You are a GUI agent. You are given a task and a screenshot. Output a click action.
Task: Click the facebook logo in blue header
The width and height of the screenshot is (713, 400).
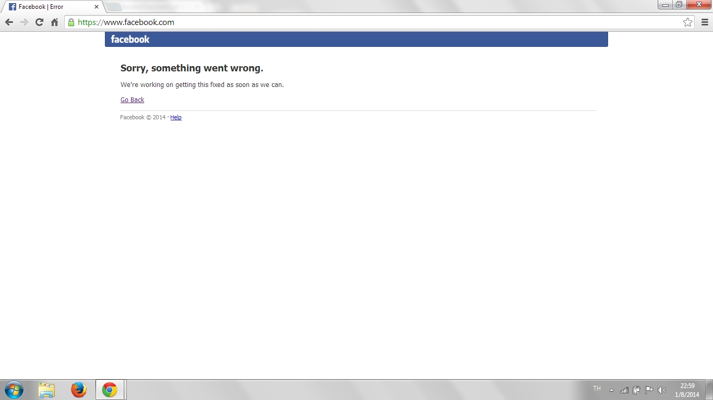[x=130, y=39]
